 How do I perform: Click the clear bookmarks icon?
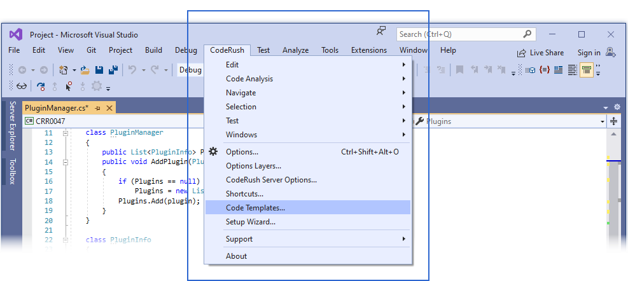pyautogui.click(x=501, y=70)
